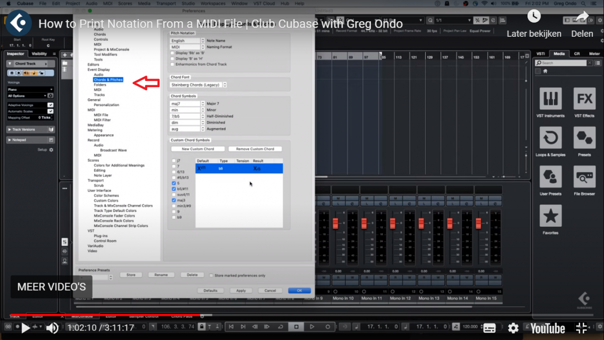This screenshot has width=604, height=340.
Task: Click the MEER VIDEO'S button
Action: click(x=51, y=287)
